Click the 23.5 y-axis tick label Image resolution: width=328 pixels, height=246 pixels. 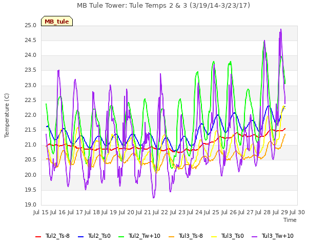pos(31,70)
